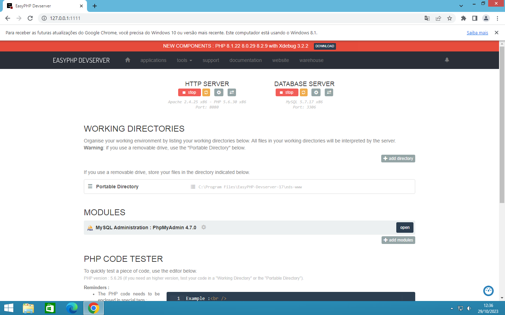Click inside the PHP code editor line 1

tap(291, 298)
